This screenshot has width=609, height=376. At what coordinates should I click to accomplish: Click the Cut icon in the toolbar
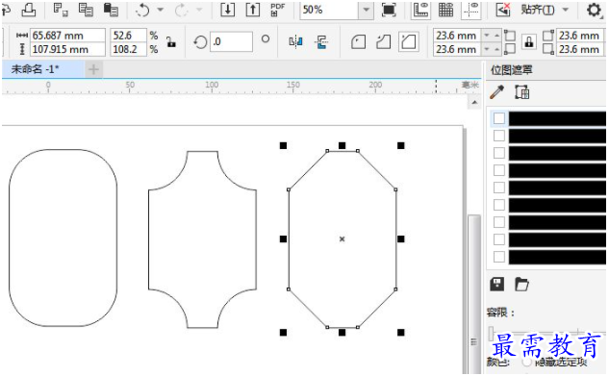click(x=61, y=10)
